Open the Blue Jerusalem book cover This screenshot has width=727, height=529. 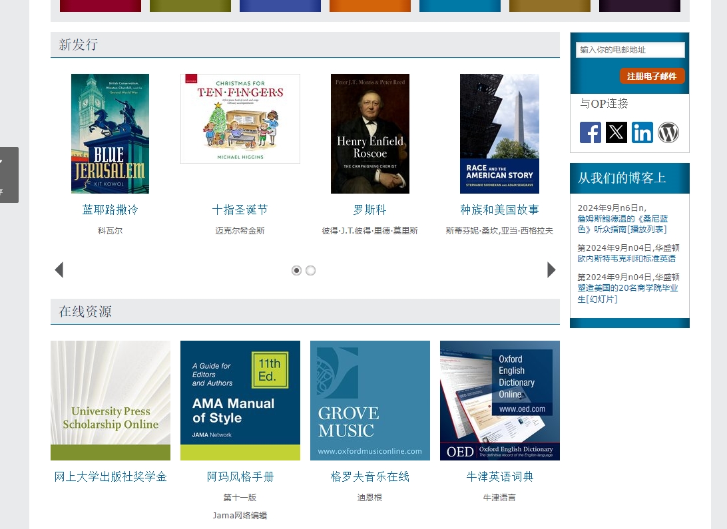(110, 133)
